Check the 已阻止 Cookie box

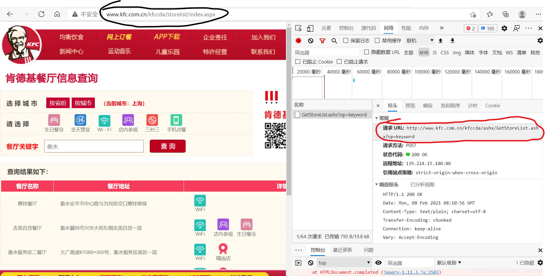(x=298, y=61)
